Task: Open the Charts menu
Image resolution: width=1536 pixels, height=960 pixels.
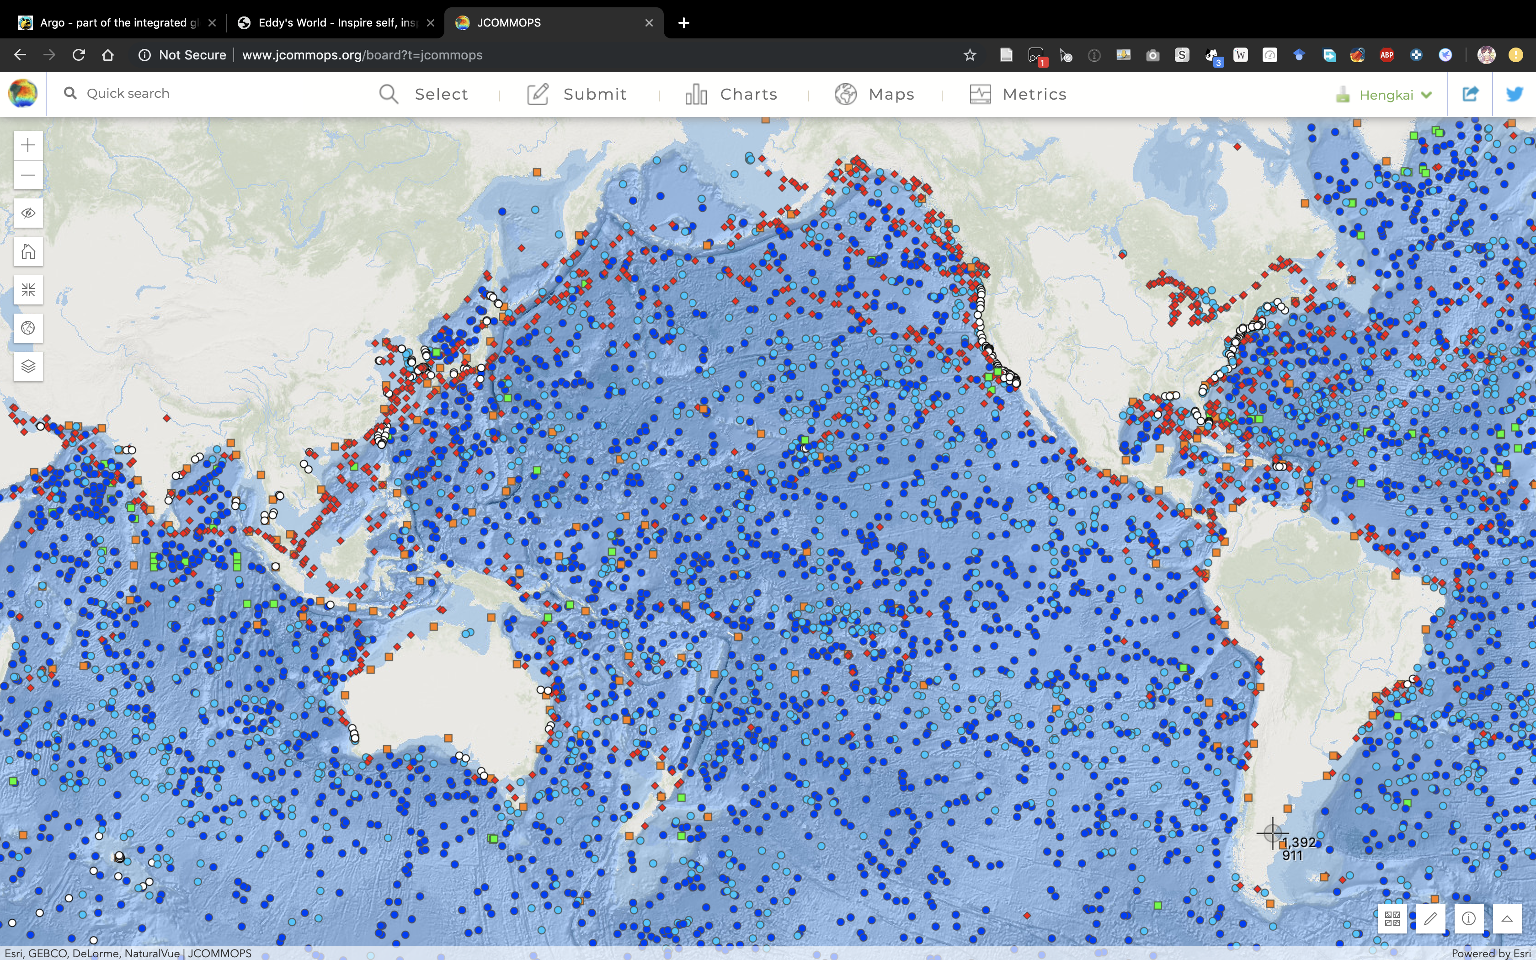Action: tap(731, 94)
